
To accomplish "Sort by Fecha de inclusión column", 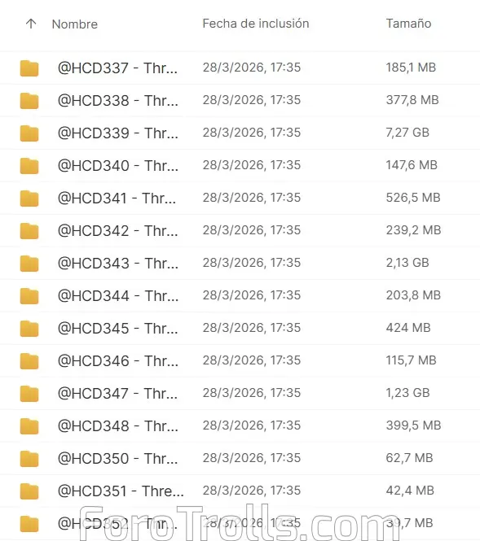I will (x=256, y=24).
